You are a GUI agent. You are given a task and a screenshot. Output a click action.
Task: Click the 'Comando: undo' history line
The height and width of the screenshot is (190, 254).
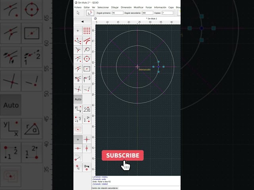point(99,179)
